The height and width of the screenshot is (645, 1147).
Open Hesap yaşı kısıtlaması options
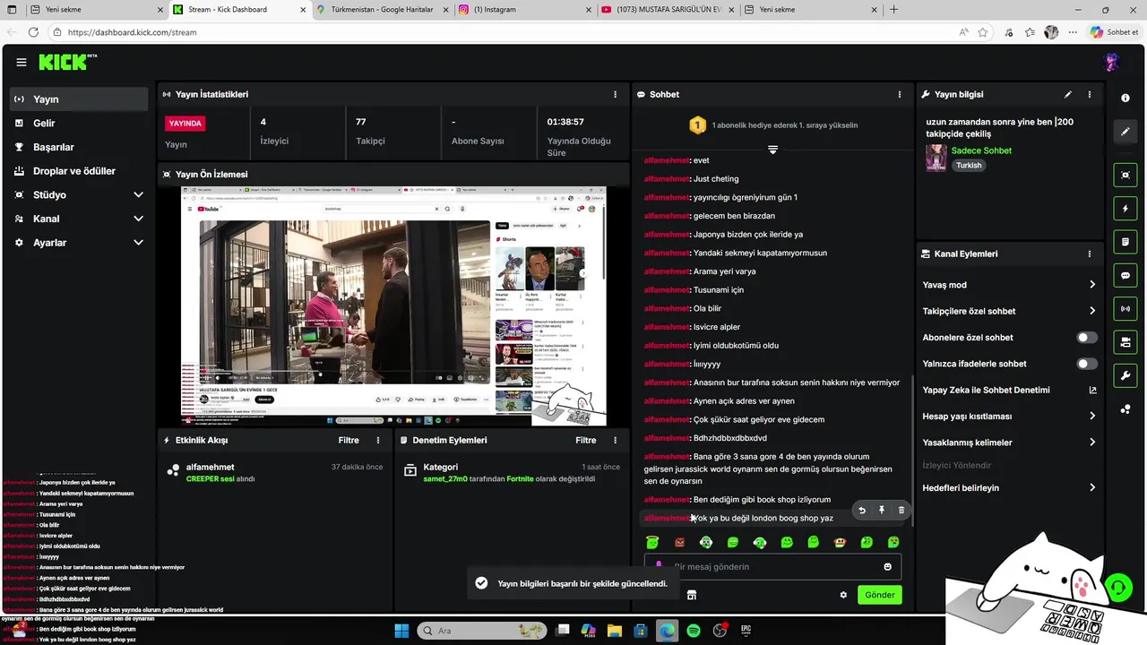(1009, 417)
